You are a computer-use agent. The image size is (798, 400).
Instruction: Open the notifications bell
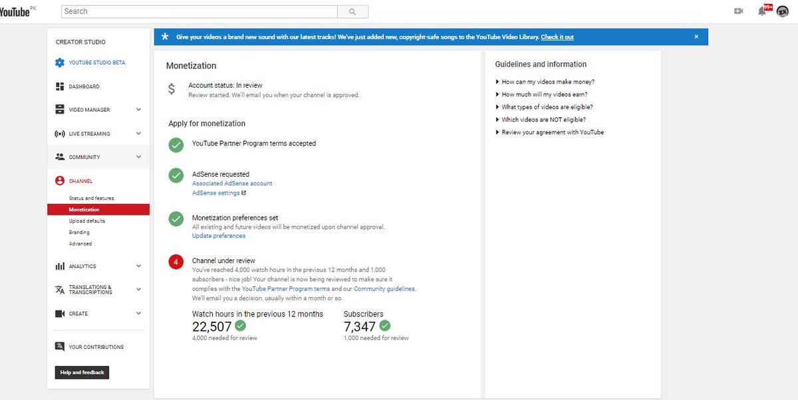(762, 11)
